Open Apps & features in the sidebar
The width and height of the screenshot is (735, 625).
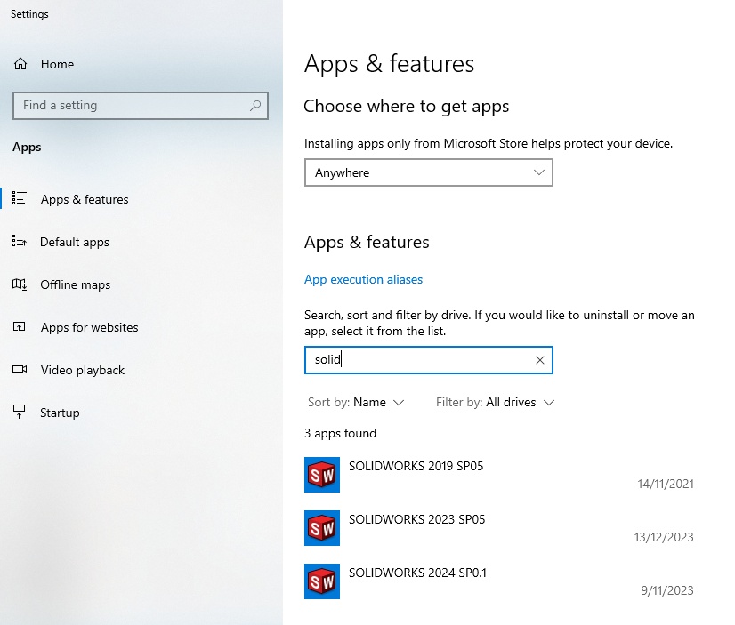point(85,199)
